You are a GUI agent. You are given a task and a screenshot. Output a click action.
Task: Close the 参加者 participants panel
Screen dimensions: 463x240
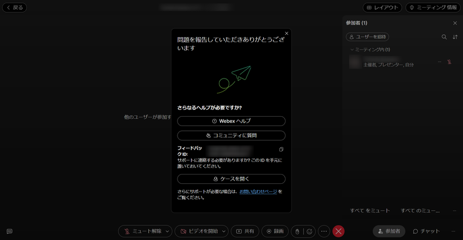coord(455,23)
